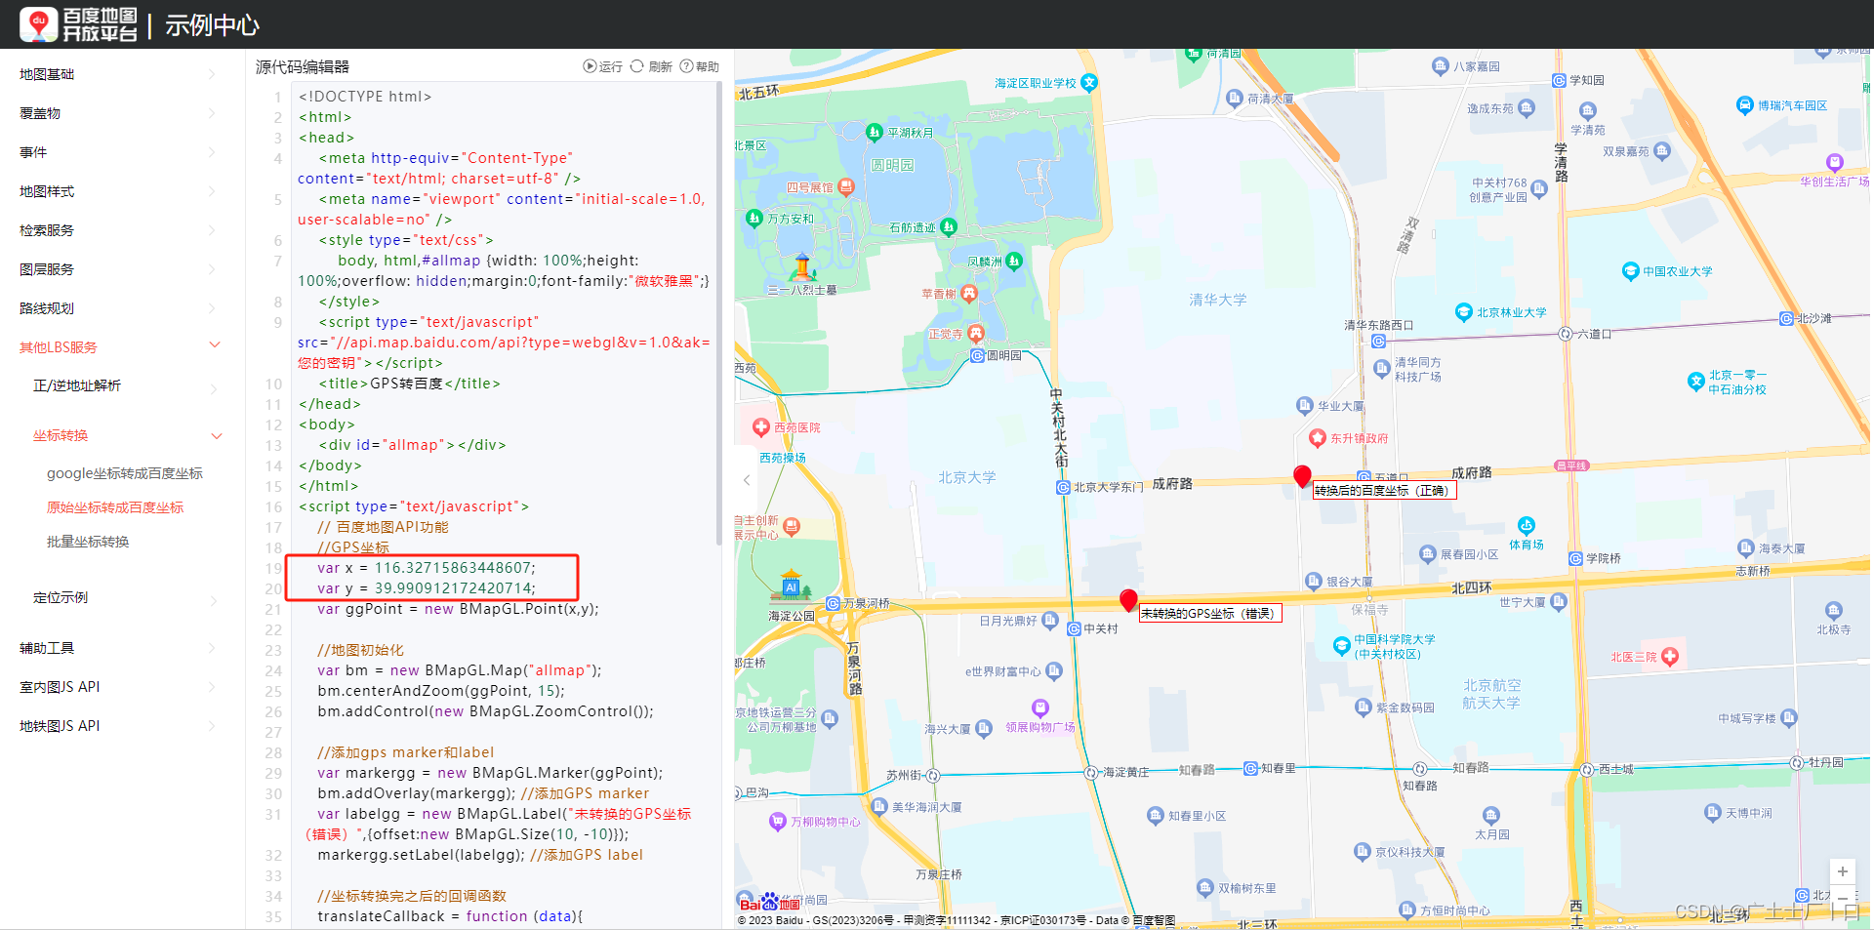Click the 西苑医院 hospital icon
1874x930 pixels.
pyautogui.click(x=761, y=427)
